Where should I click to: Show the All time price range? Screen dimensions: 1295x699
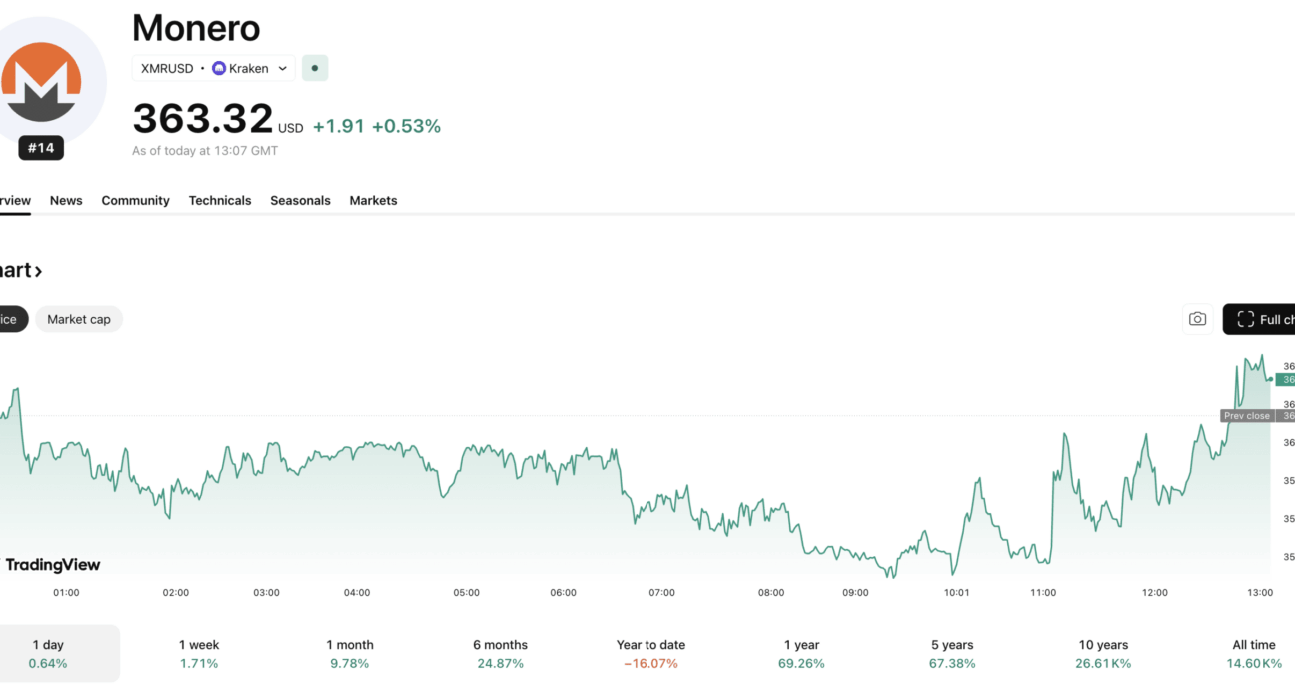[1254, 654]
